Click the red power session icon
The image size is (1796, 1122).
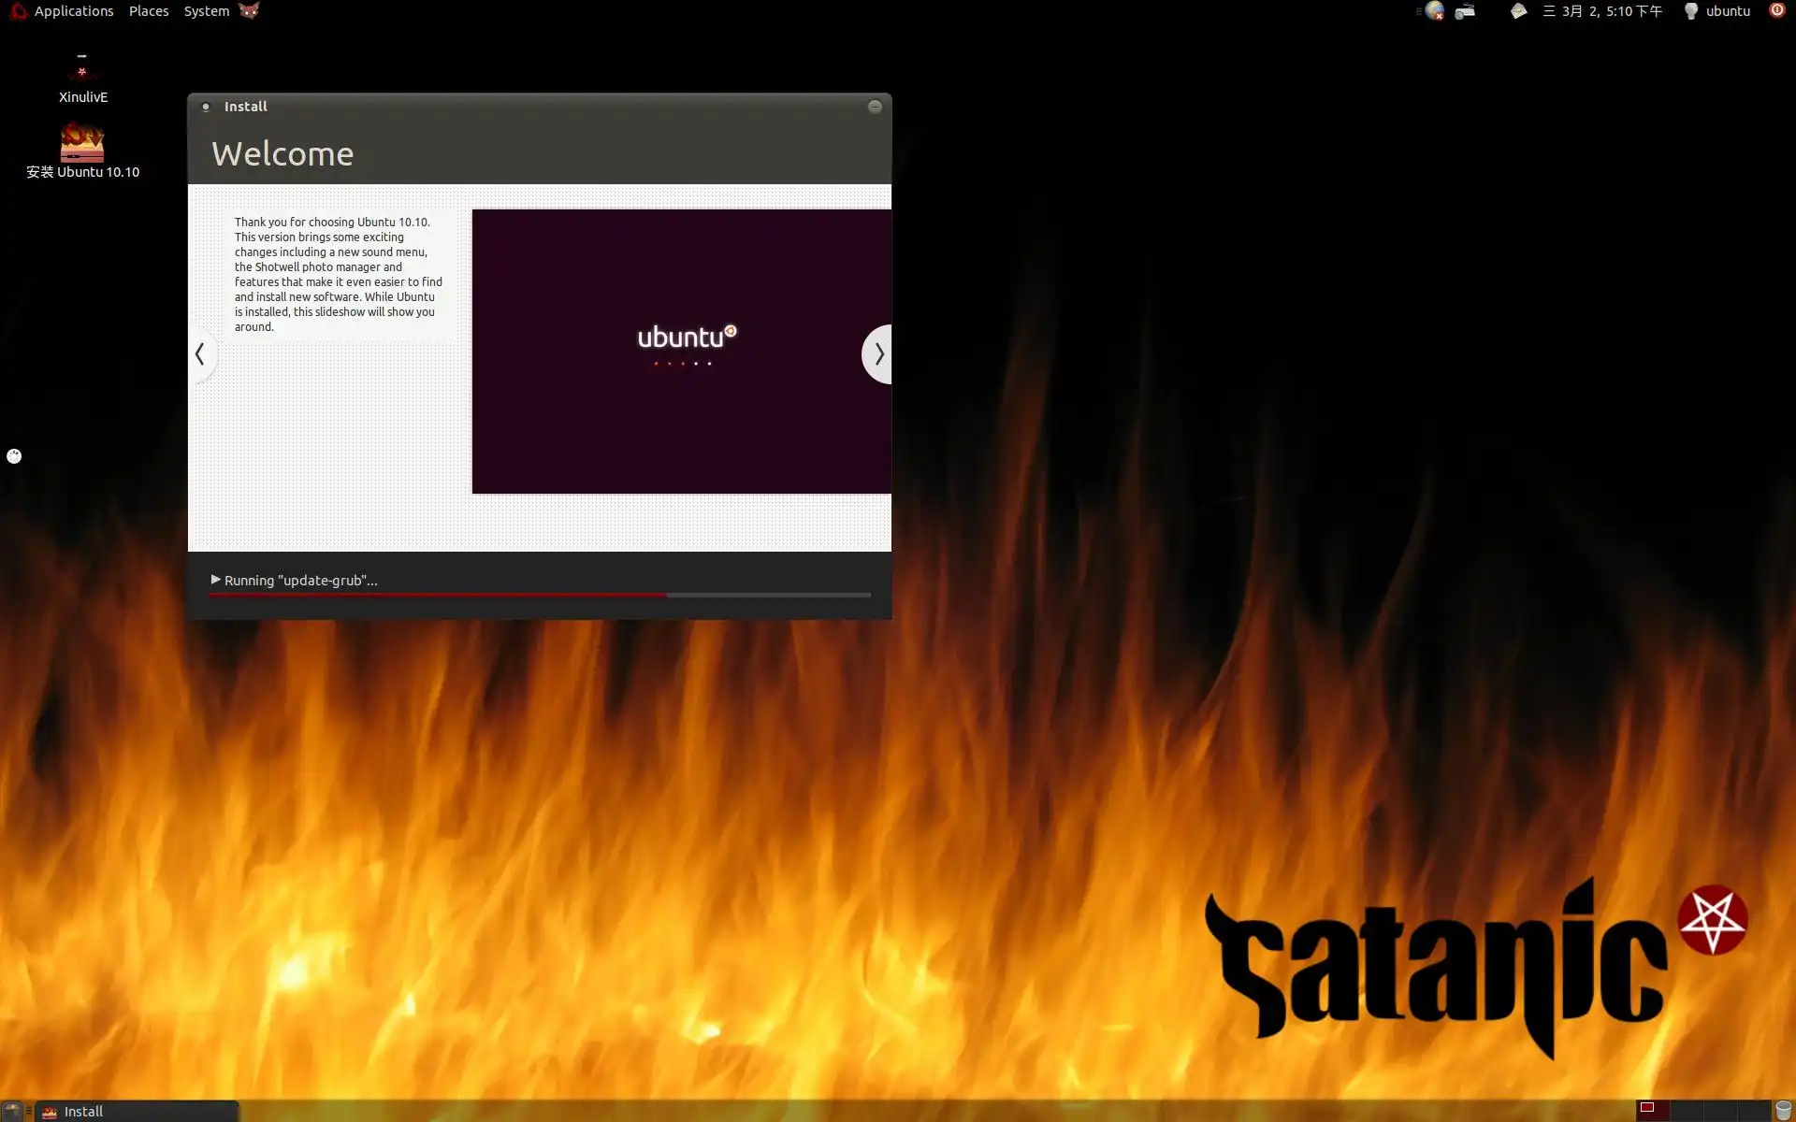point(1776,10)
